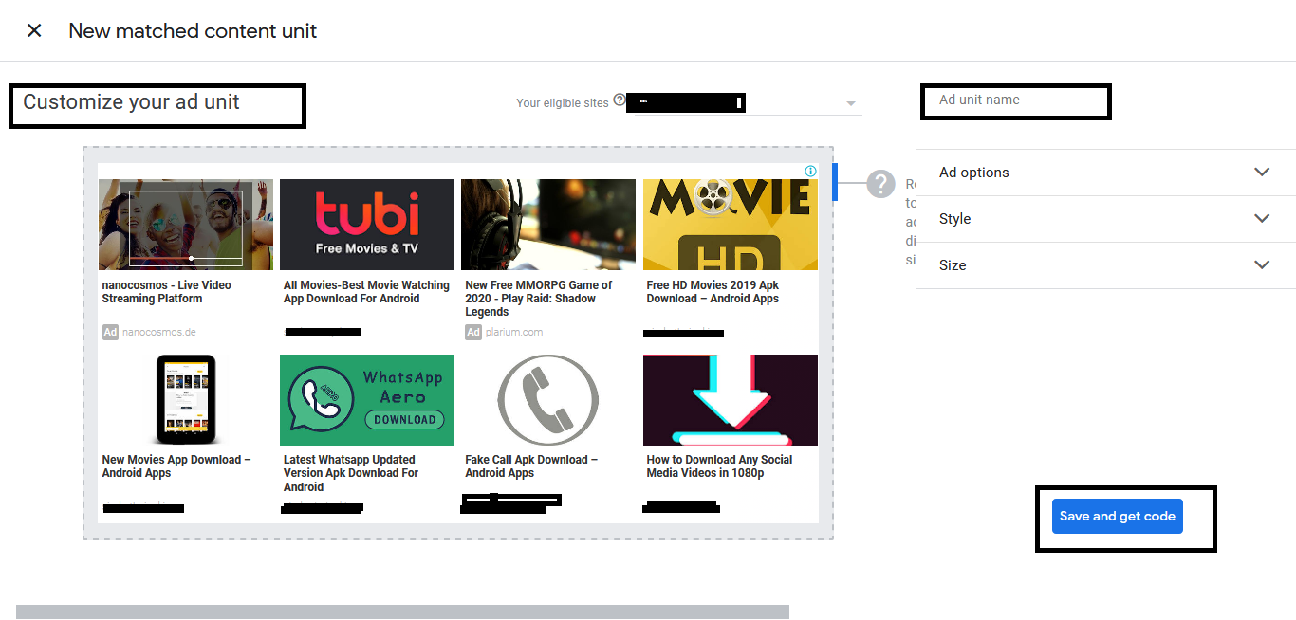1296x620 pixels.
Task: Open the eligible sites dropdown arrow
Action: [851, 103]
